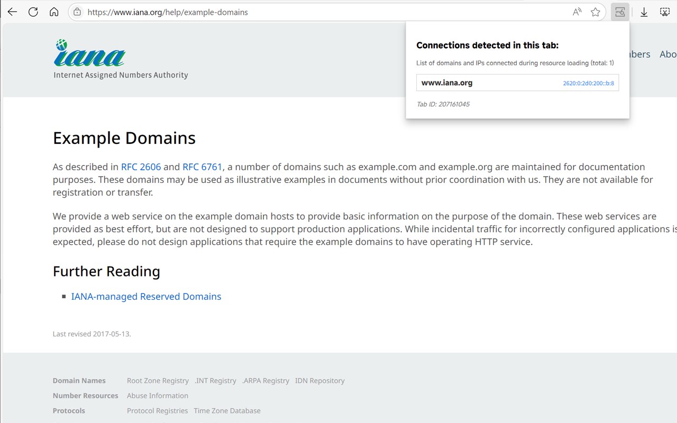Add this page to favorites with the star

point(596,12)
